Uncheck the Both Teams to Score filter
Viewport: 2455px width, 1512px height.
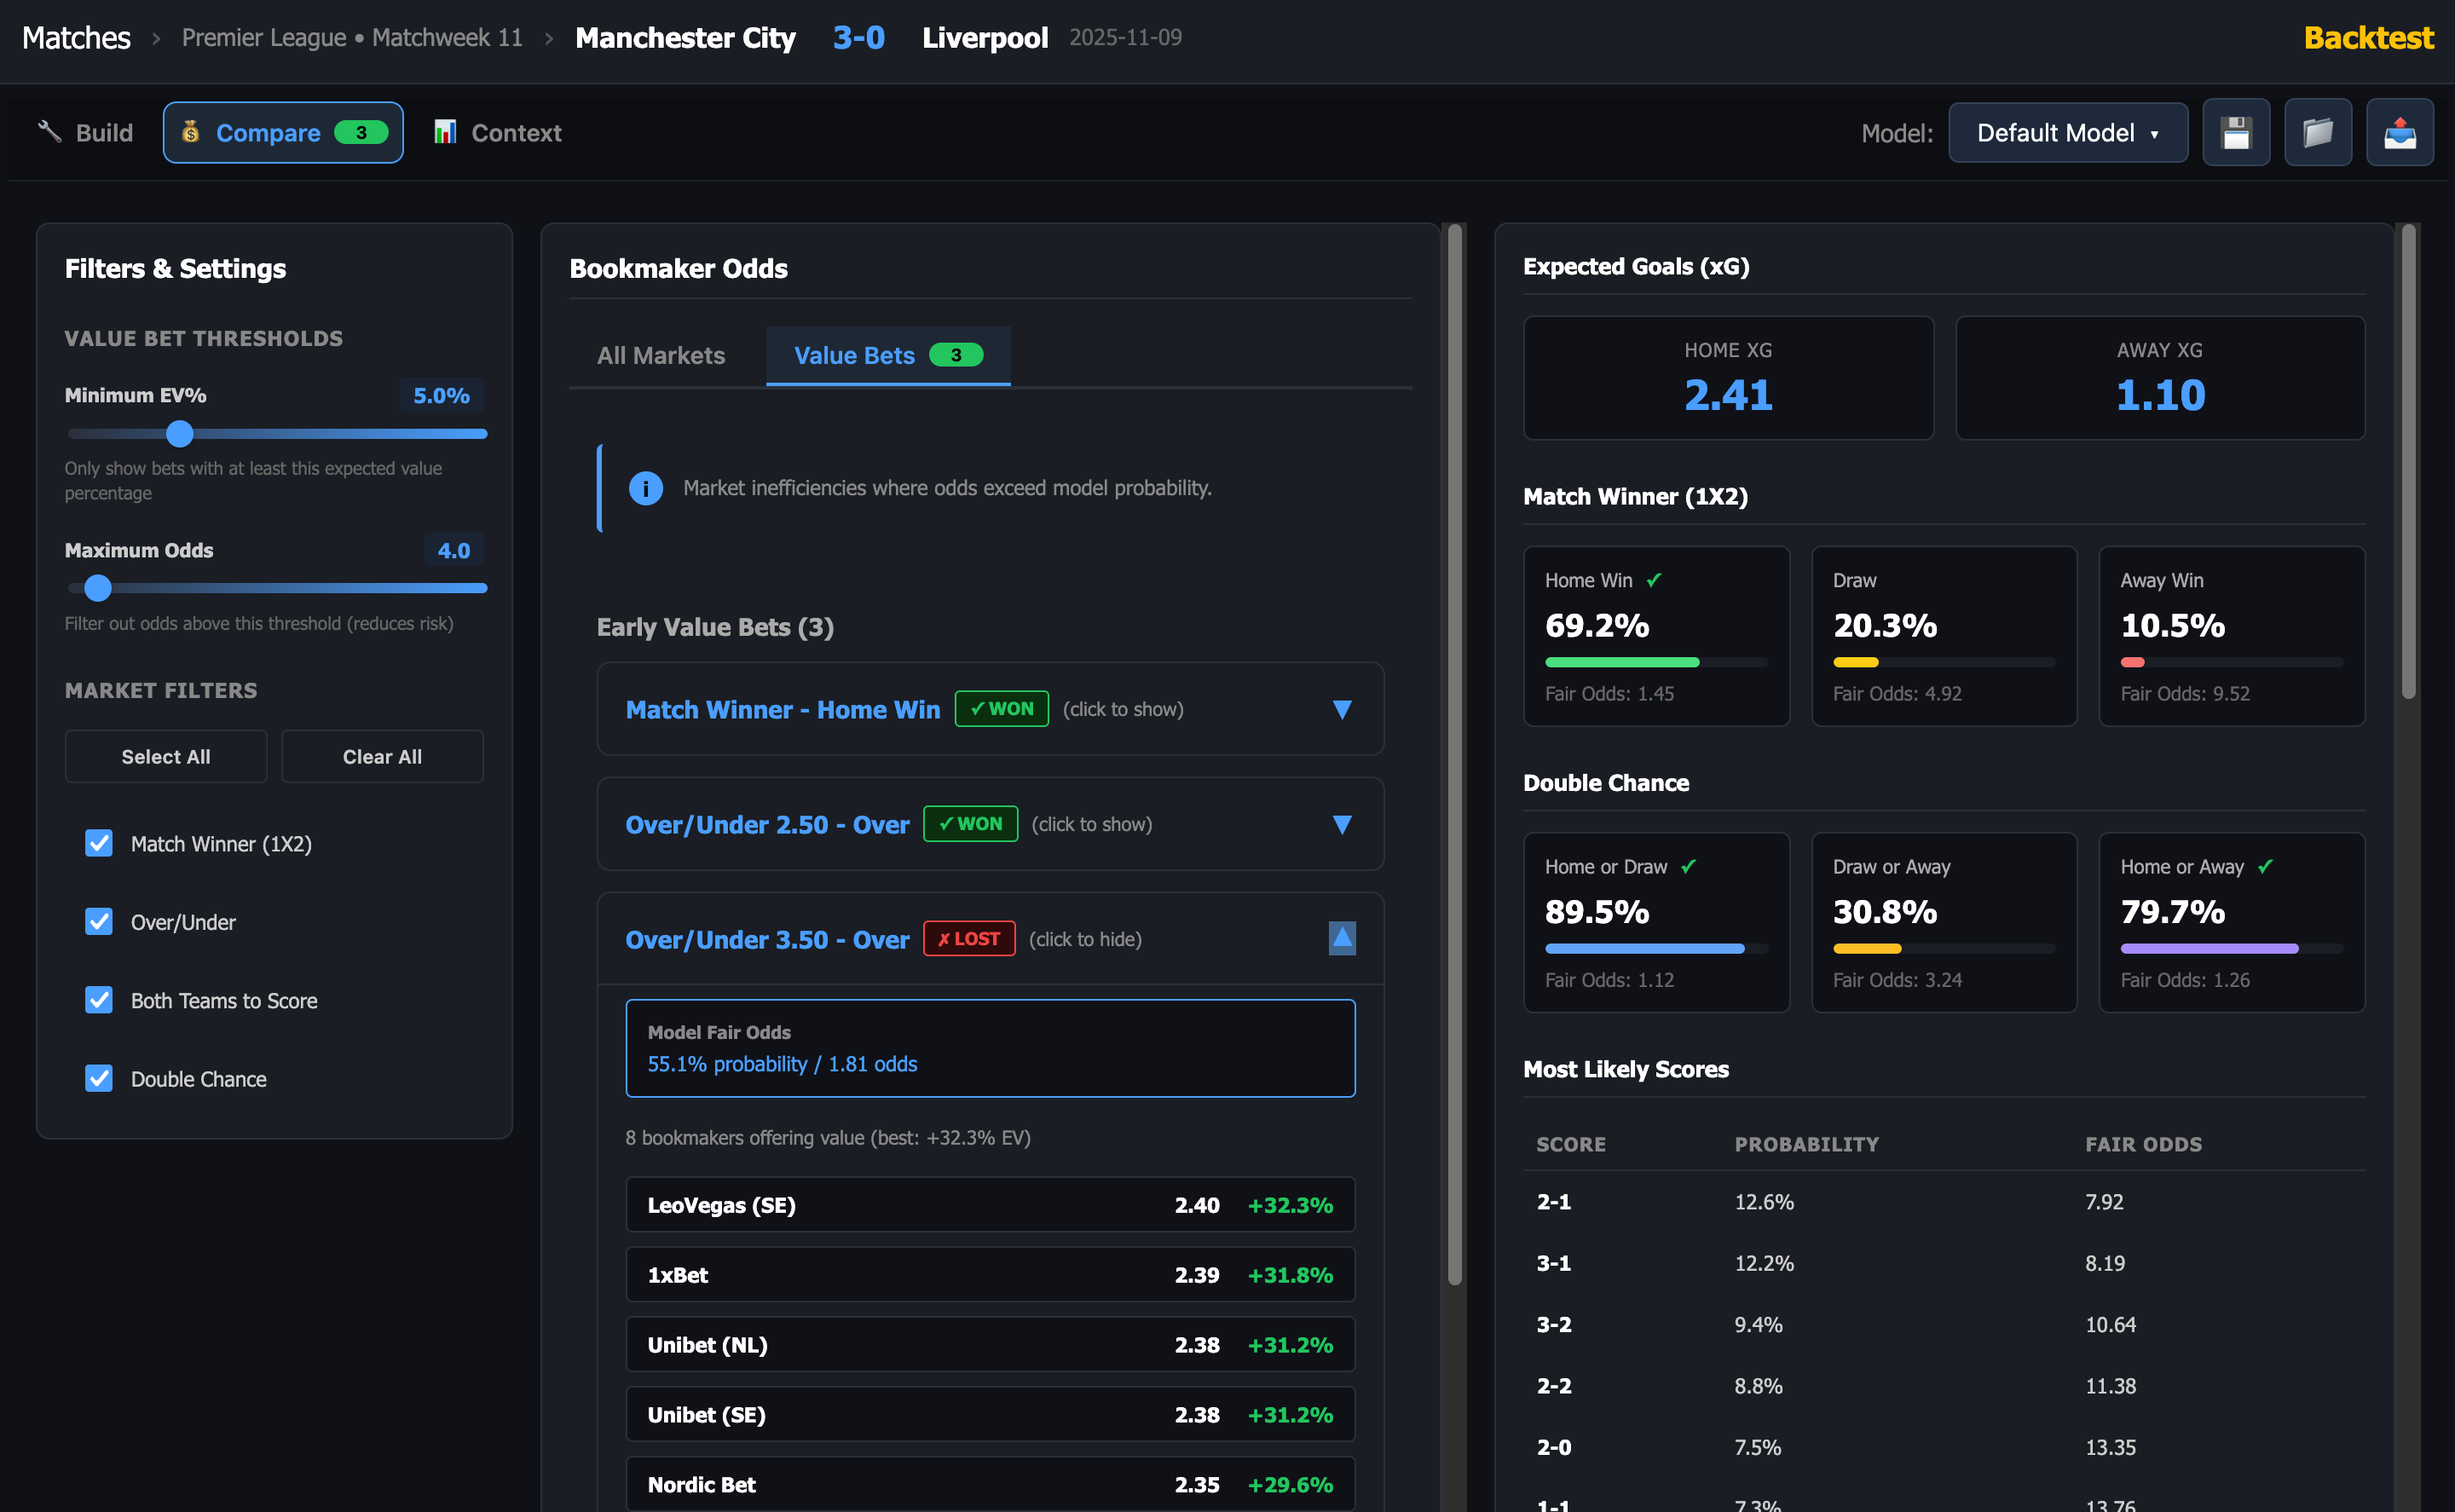tap(98, 1000)
